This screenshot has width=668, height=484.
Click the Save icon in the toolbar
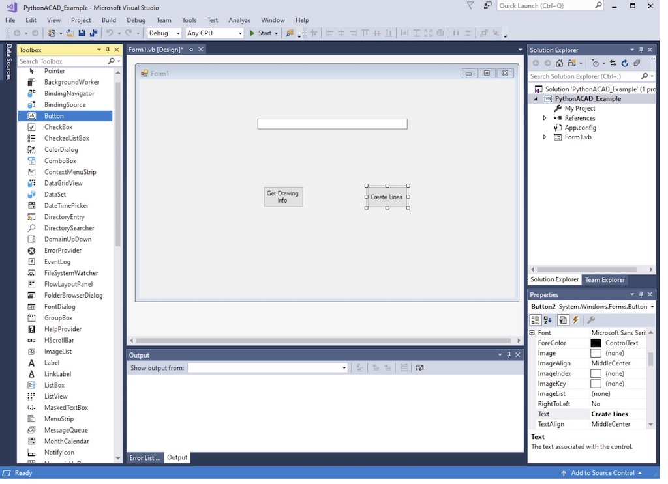tap(82, 33)
